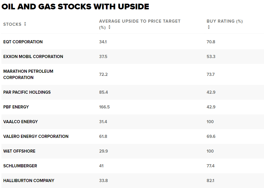This screenshot has height=188, width=264.
Task: Open Valero Energy Corporation entry
Action: click(x=36, y=136)
